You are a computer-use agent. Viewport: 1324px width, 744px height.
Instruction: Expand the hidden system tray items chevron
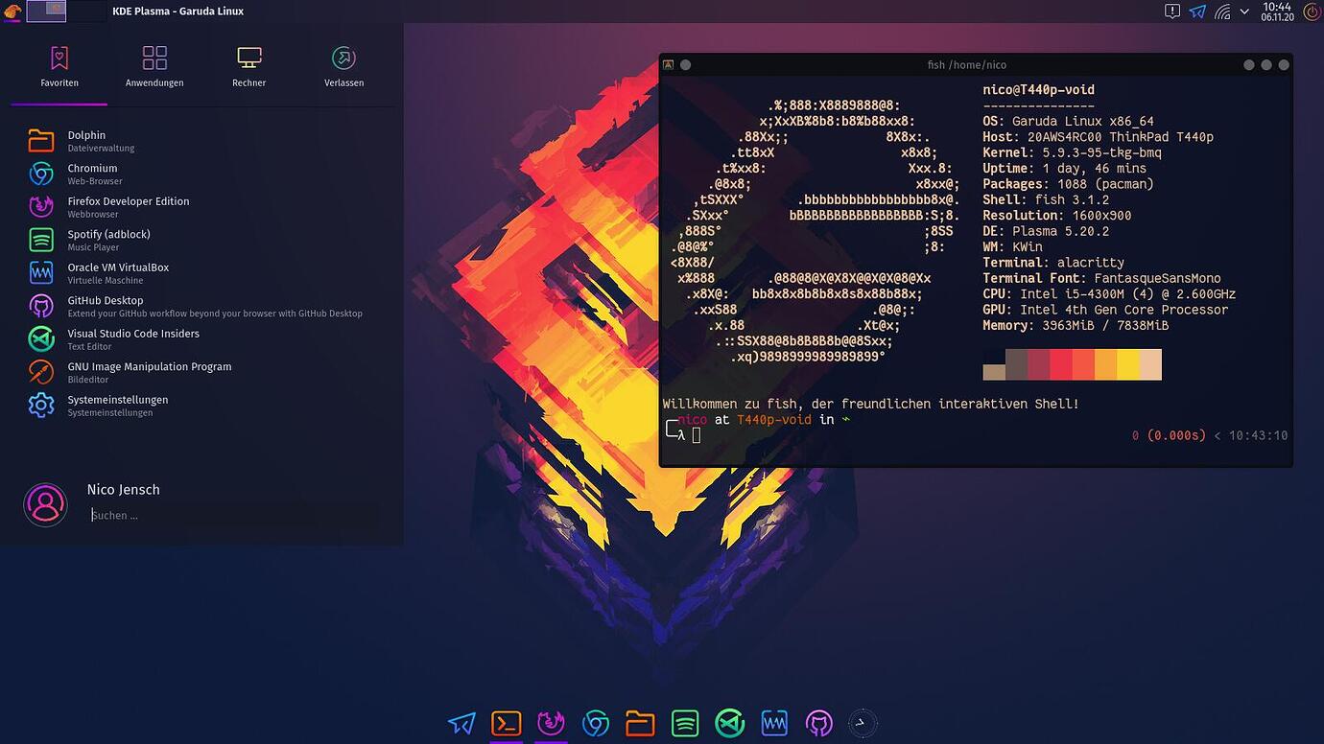tap(1244, 12)
